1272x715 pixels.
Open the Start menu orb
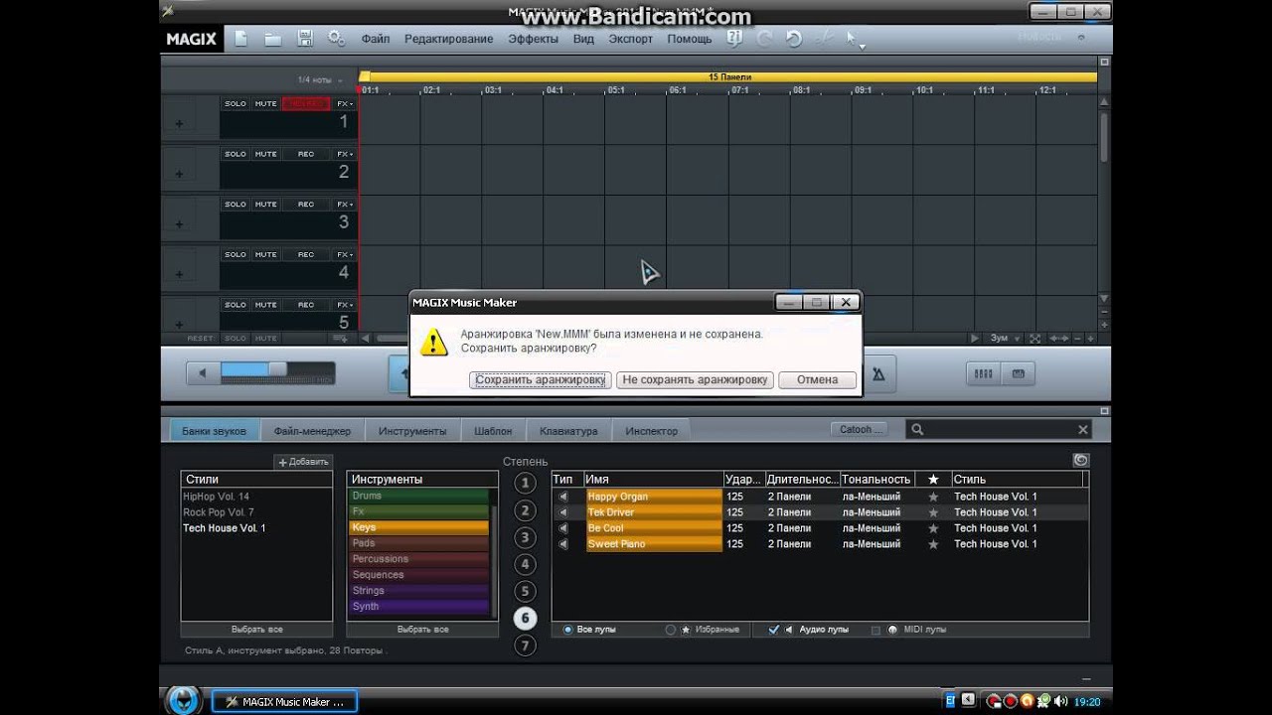click(x=183, y=700)
